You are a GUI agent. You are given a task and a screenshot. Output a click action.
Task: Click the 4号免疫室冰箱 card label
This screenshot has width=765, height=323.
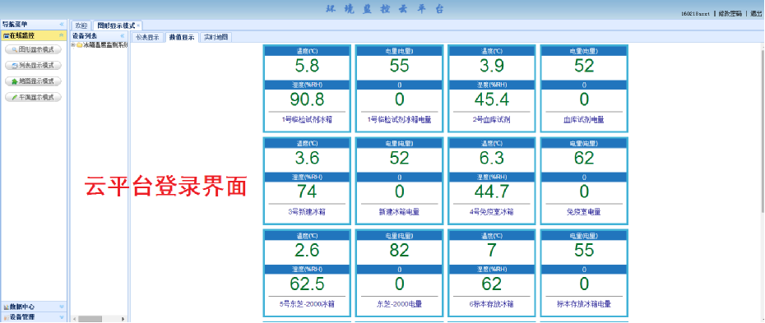pos(491,212)
